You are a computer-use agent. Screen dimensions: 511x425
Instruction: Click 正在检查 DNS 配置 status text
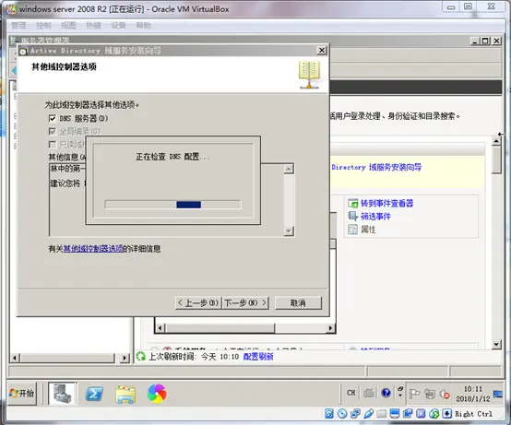point(172,157)
